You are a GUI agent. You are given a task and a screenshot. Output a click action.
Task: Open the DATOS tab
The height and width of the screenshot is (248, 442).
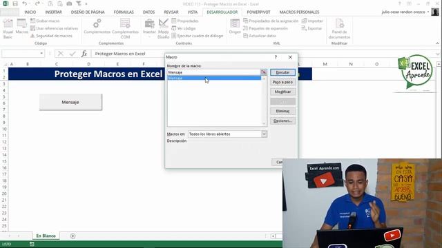tap(148, 12)
